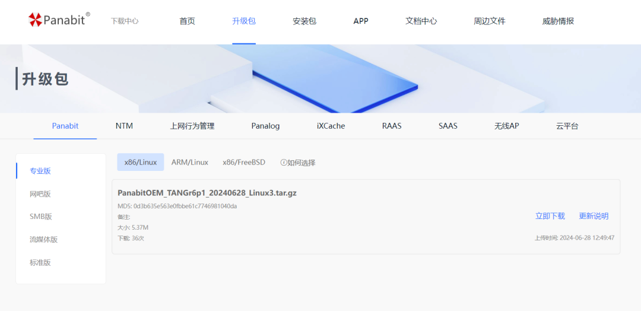
Task: Select 流媒体版 in the sidebar
Action: [44, 240]
